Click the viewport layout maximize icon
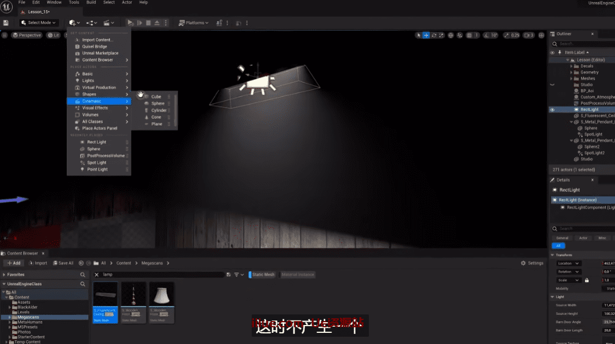The height and width of the screenshot is (344, 615). click(x=541, y=35)
